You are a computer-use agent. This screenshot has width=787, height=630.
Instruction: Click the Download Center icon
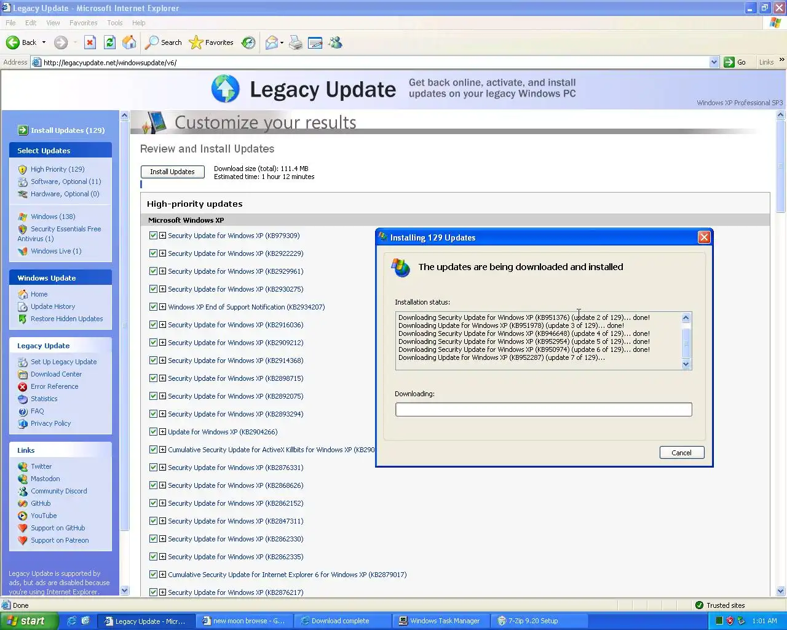pyautogui.click(x=23, y=374)
